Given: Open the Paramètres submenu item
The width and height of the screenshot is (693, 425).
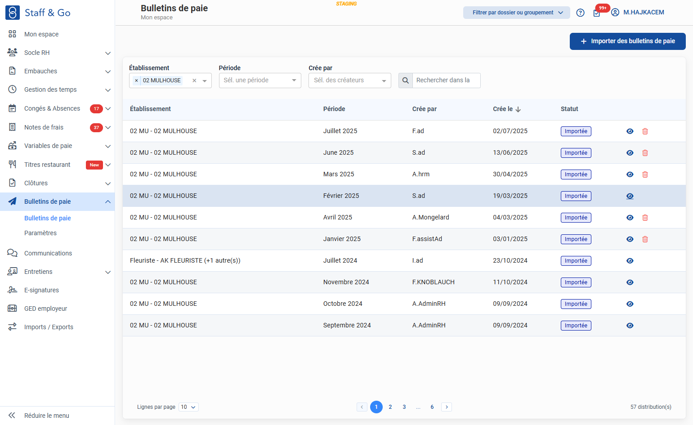Looking at the screenshot, I should pyautogui.click(x=40, y=233).
